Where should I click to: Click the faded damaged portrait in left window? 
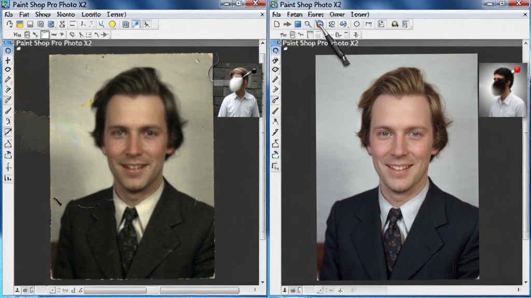click(x=132, y=166)
